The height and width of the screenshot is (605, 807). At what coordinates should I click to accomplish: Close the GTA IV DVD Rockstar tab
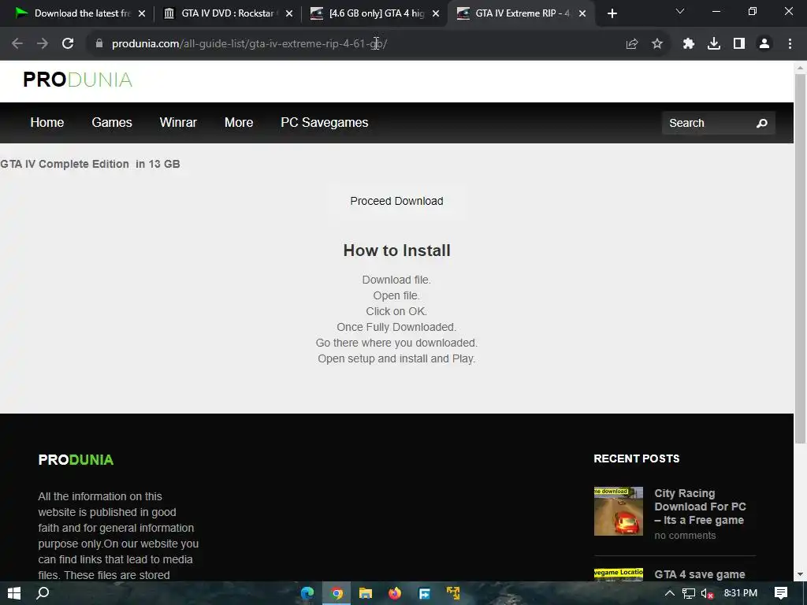(x=289, y=14)
